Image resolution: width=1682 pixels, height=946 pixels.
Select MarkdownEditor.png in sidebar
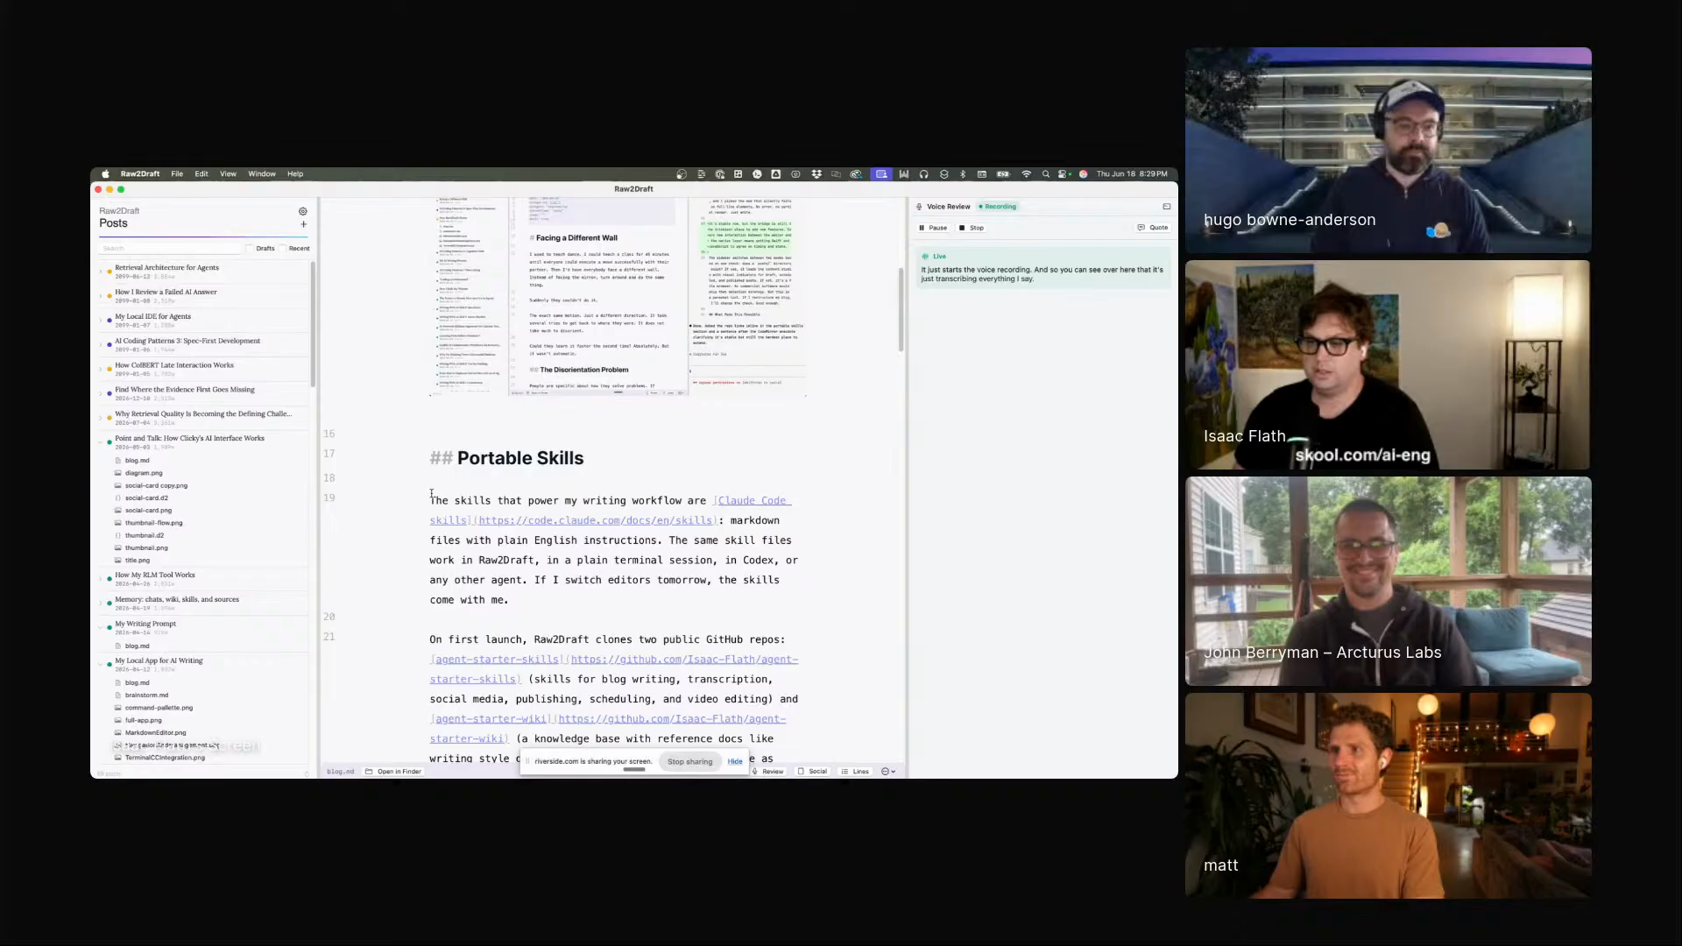point(155,733)
